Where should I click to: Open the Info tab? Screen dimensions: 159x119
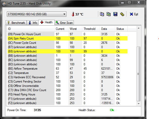[33, 23]
